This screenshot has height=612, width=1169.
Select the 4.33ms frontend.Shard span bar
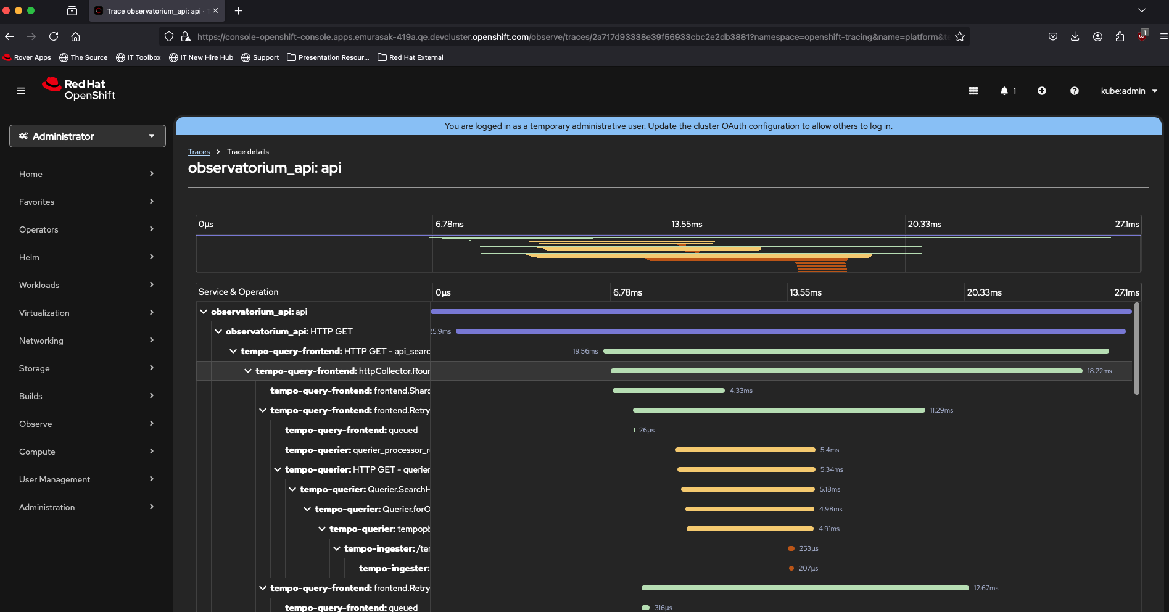coord(669,391)
